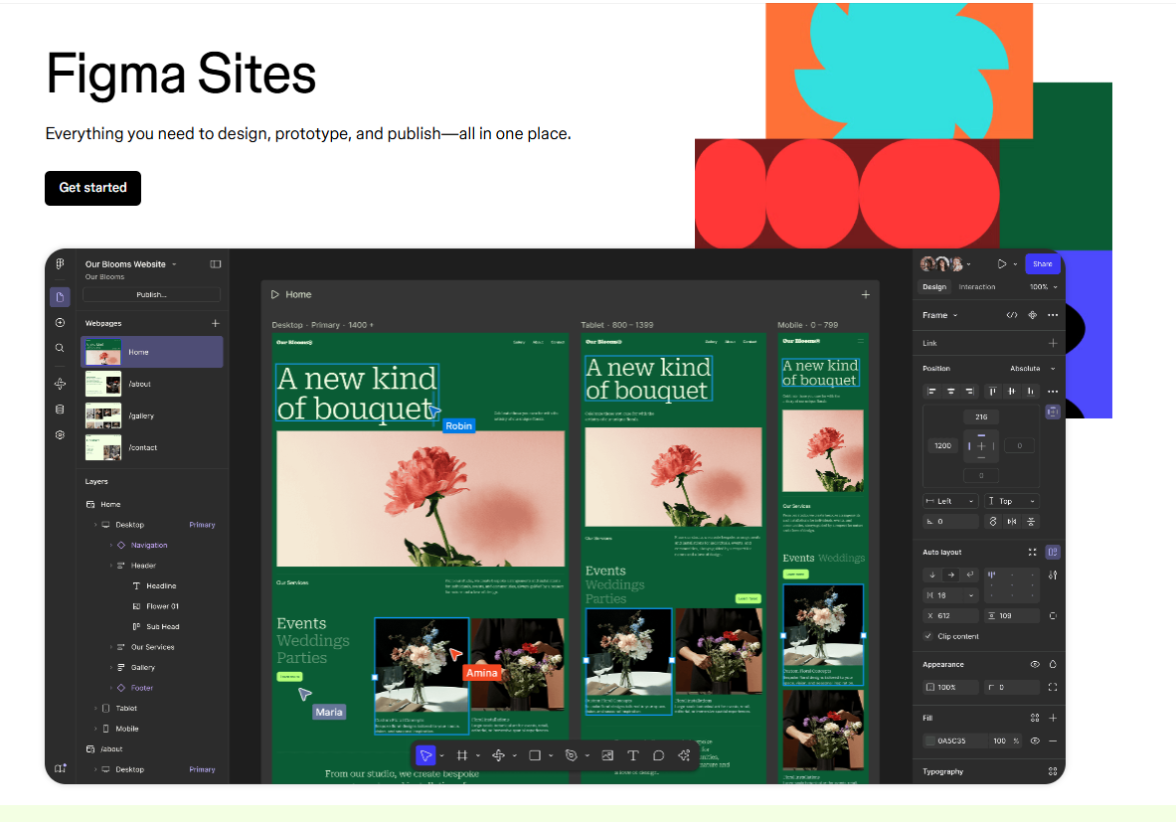This screenshot has height=822, width=1176.
Task: Expand the Tablet layer
Action: pyautogui.click(x=96, y=708)
